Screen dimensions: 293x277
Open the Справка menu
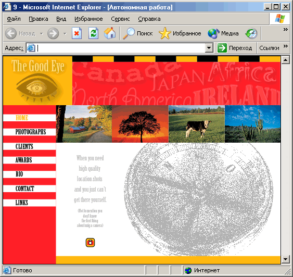tap(149, 19)
